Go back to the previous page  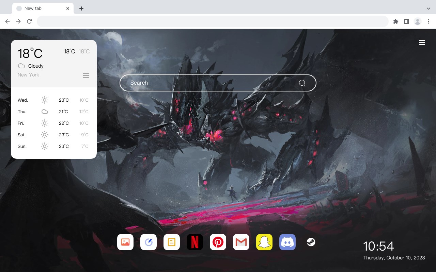(7, 21)
